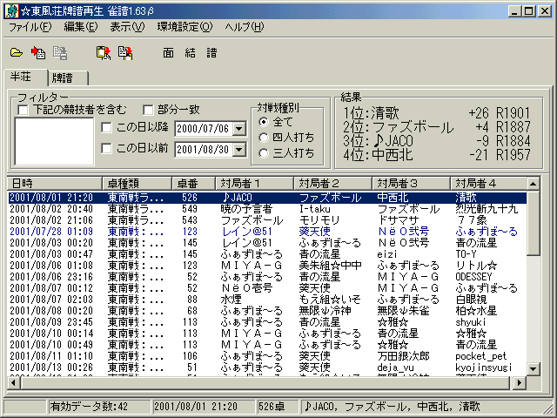The height and width of the screenshot is (418, 557).
Task: Click the 面 toolbar button
Action: tap(168, 52)
